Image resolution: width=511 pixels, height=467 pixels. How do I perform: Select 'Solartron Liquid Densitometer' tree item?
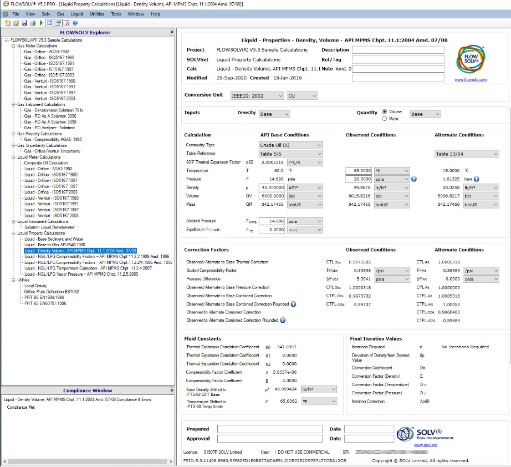tap(49, 227)
